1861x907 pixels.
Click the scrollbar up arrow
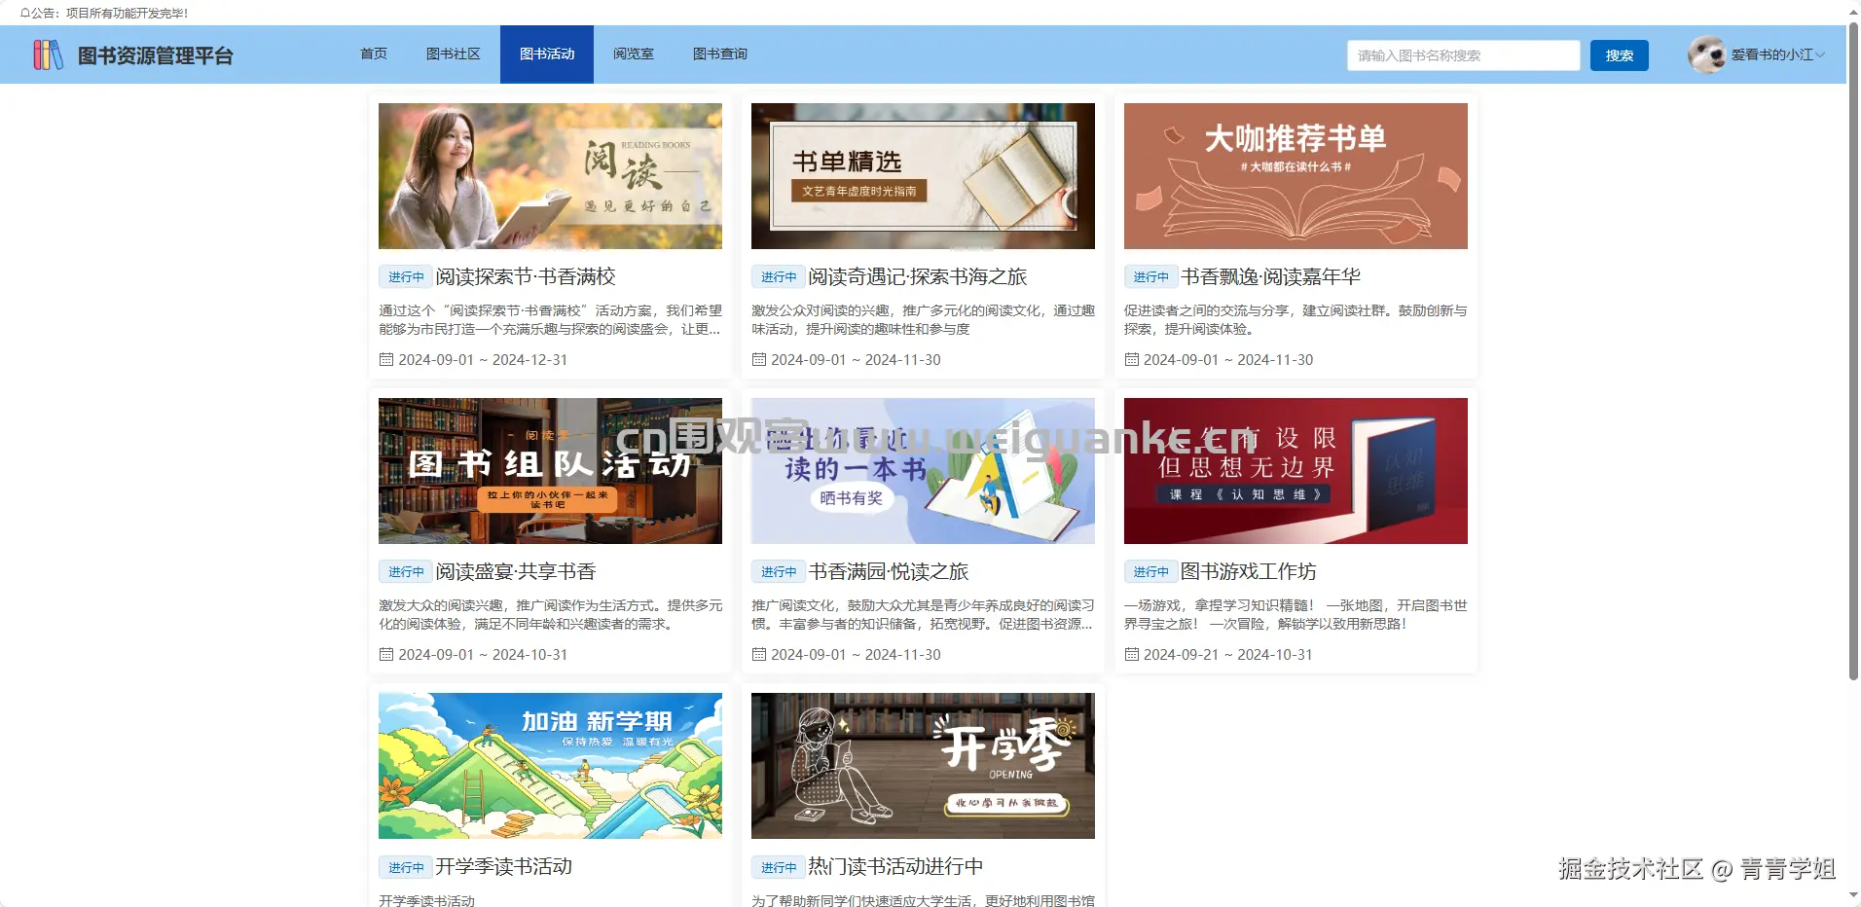pos(1853,11)
